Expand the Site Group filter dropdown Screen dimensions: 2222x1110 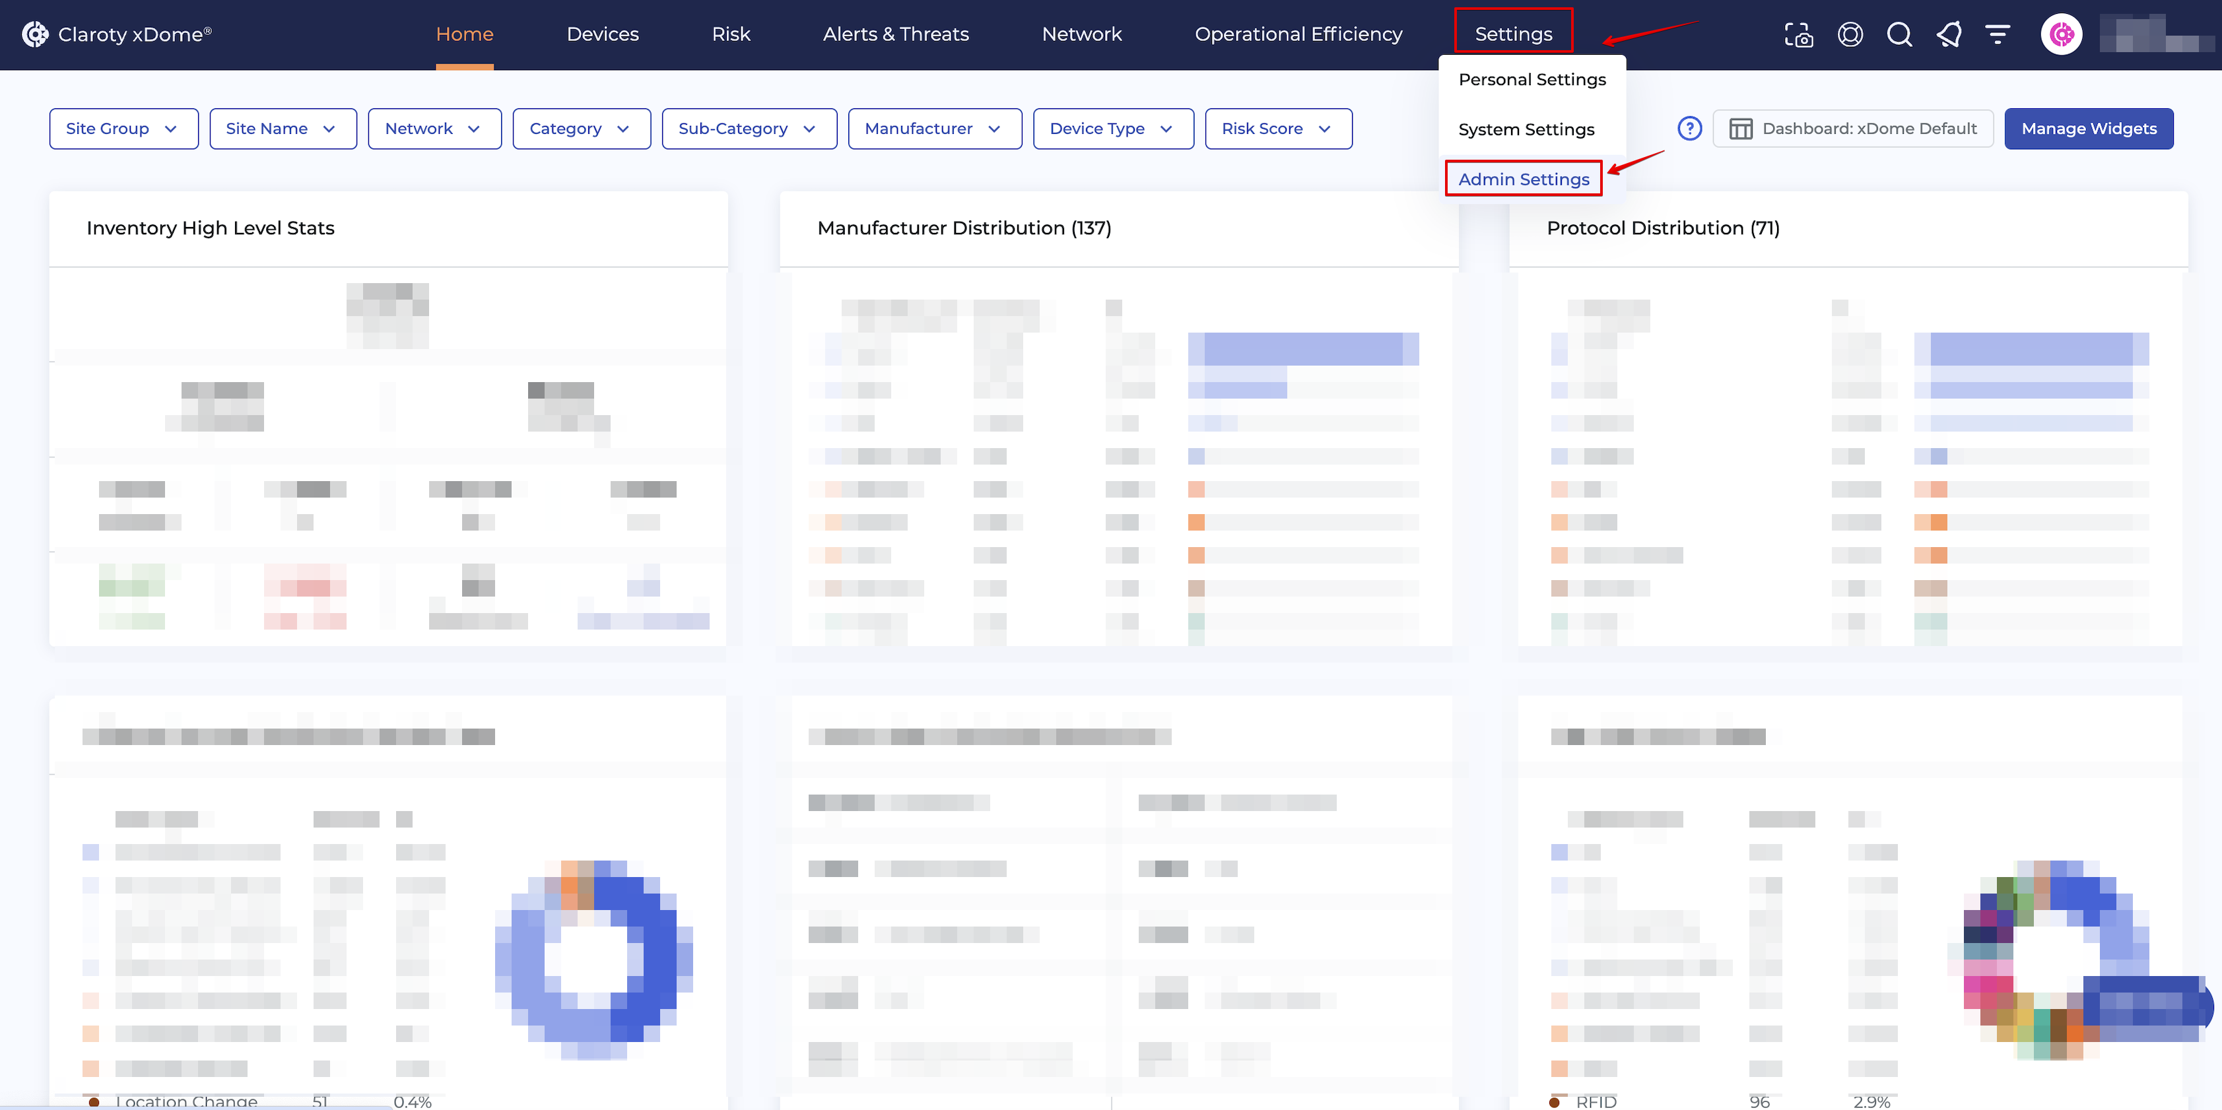click(x=123, y=129)
